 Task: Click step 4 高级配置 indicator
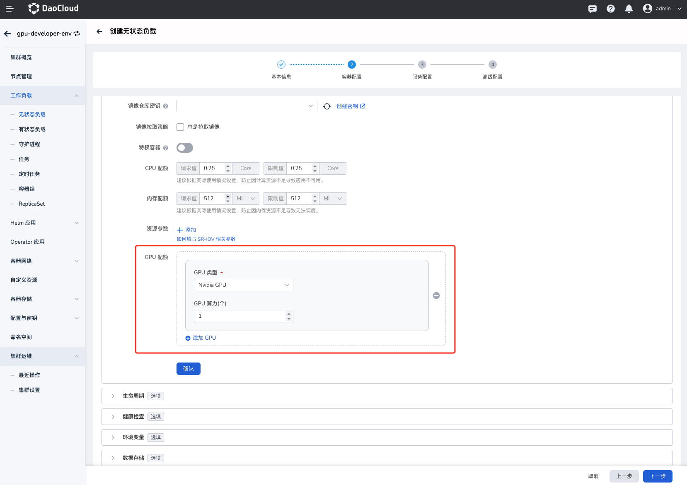[493, 65]
